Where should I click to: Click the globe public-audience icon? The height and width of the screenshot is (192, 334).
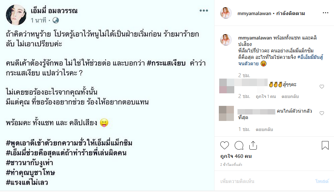click(56, 20)
